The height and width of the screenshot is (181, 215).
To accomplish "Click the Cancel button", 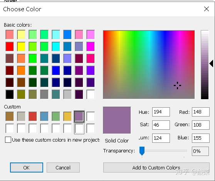I will tap(63, 167).
